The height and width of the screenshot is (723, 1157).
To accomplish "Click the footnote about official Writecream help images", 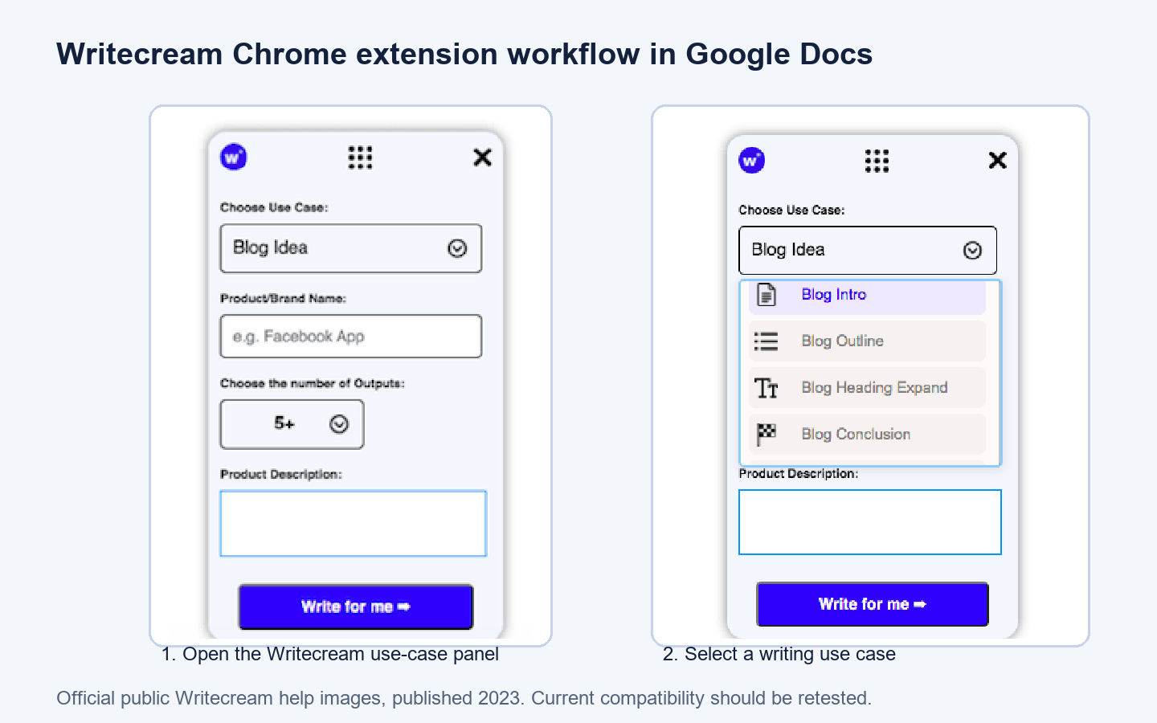I will click(x=464, y=698).
